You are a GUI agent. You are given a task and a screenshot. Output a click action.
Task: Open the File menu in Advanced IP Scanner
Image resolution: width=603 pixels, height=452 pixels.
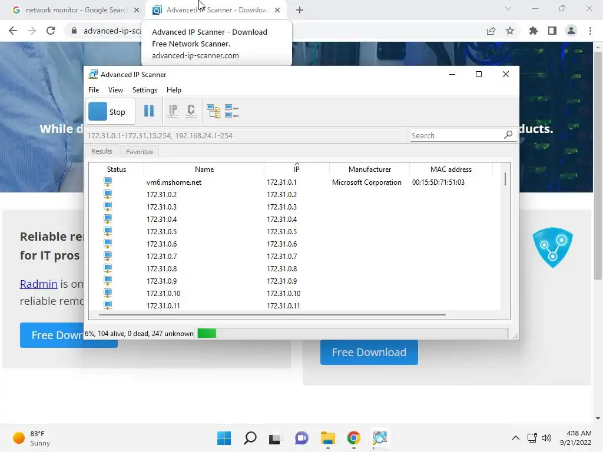[94, 90]
